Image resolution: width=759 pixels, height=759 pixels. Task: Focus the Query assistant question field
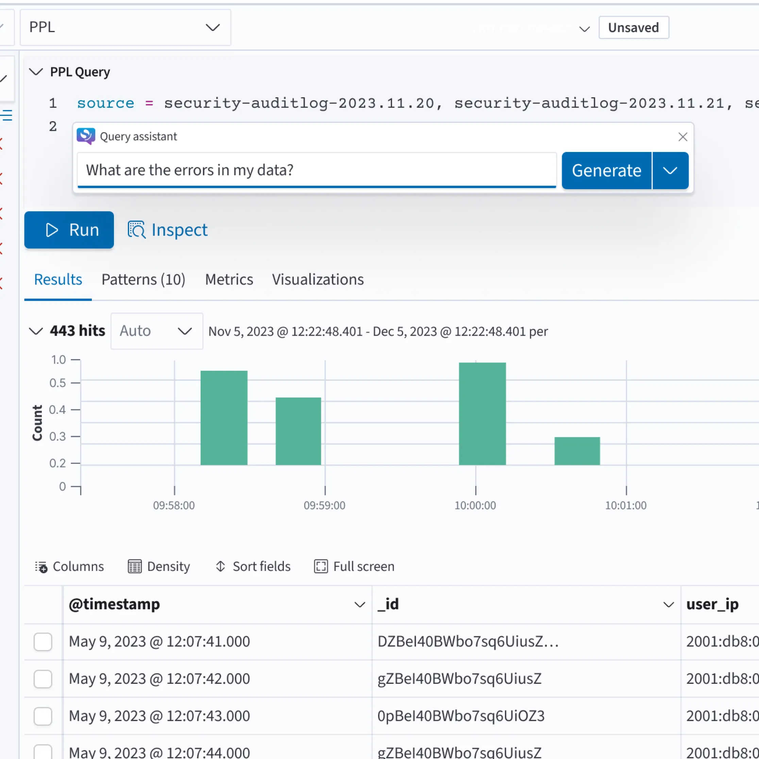pyautogui.click(x=317, y=170)
